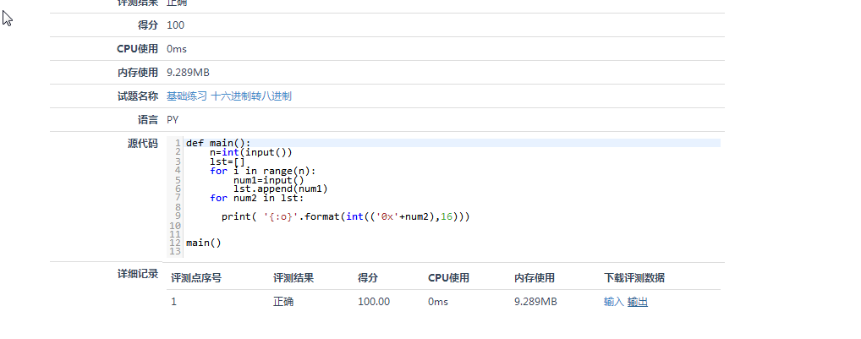The width and height of the screenshot is (861, 339).
Task: Click code line 'for num2 in lst:'
Action: [x=257, y=198]
